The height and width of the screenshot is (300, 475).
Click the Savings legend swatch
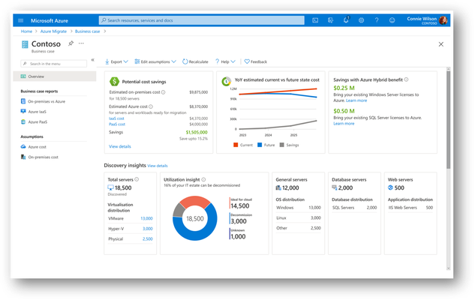[281, 145]
